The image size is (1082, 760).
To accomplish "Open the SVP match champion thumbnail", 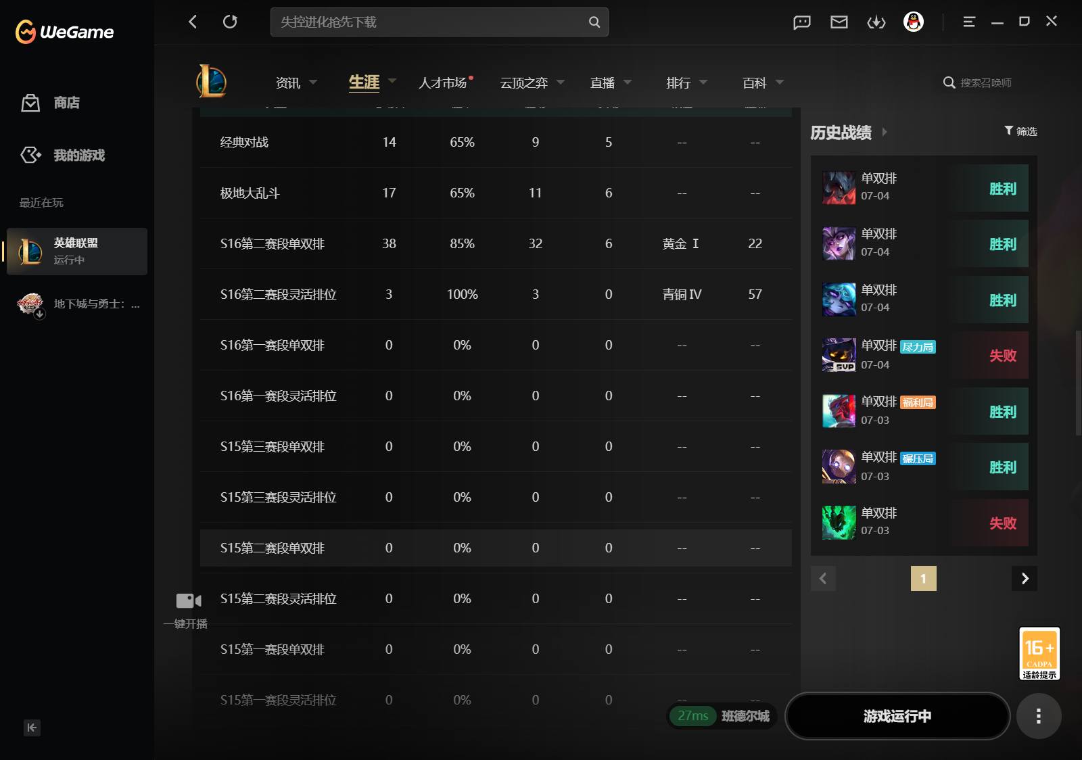I will click(x=839, y=355).
